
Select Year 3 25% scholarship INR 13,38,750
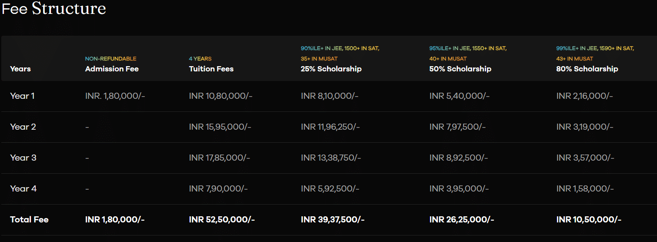pos(330,158)
